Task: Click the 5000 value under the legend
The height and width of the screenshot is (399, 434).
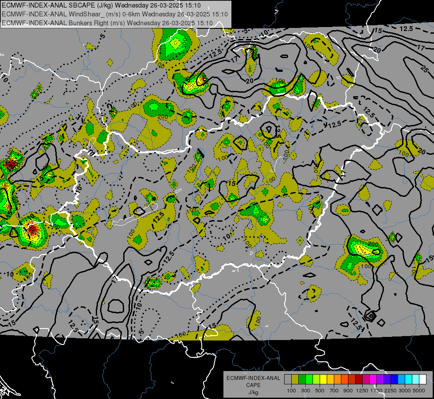Action: [419, 391]
